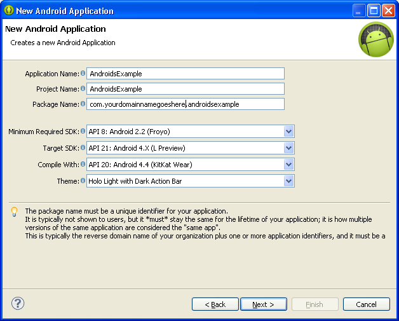Click the "Package Name:" label
The height and width of the screenshot is (321, 399).
coord(56,104)
